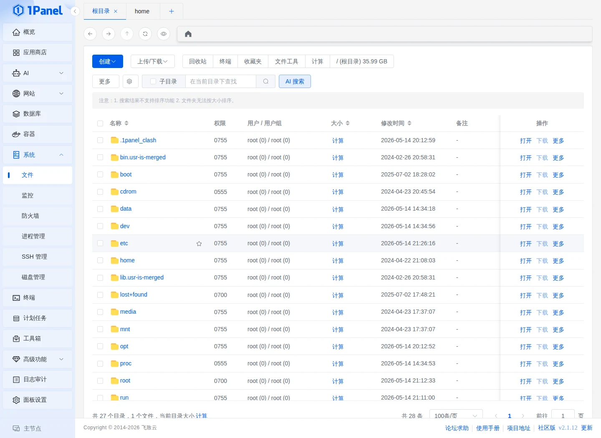Check the home row checkbox
601x438 pixels.
click(x=100, y=260)
